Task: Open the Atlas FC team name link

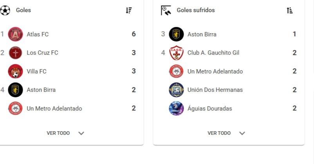Action: tap(38, 34)
